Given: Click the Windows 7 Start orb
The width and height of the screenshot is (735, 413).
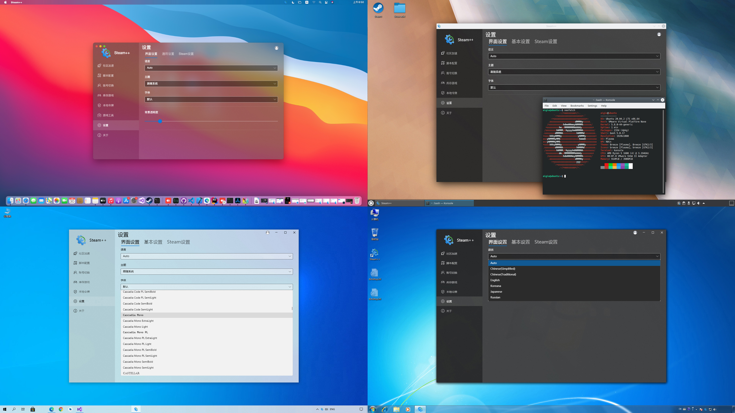Looking at the screenshot, I should (x=372, y=409).
